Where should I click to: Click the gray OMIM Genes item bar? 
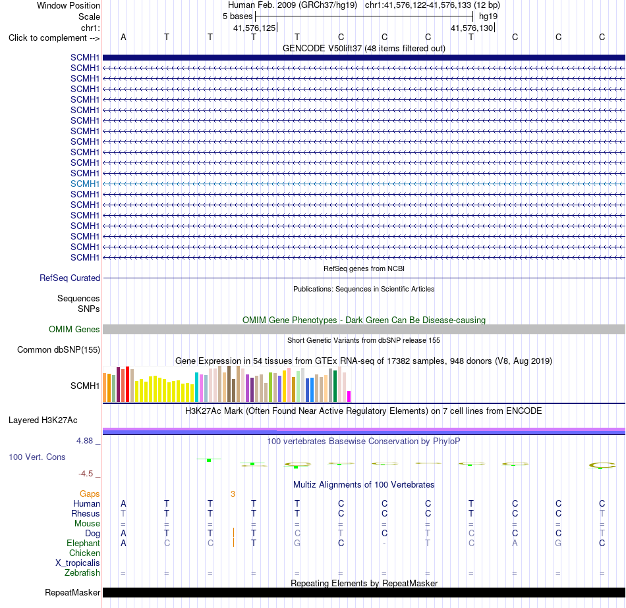[x=364, y=329]
